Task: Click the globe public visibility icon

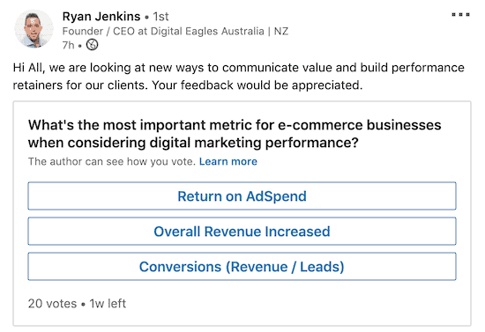Action: coord(92,45)
